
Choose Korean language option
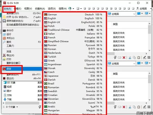73,49
